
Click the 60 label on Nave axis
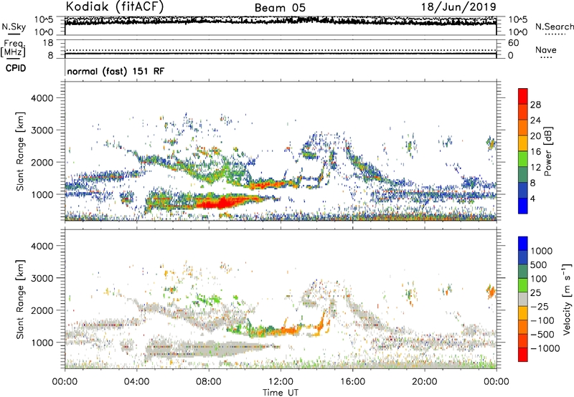coord(514,43)
